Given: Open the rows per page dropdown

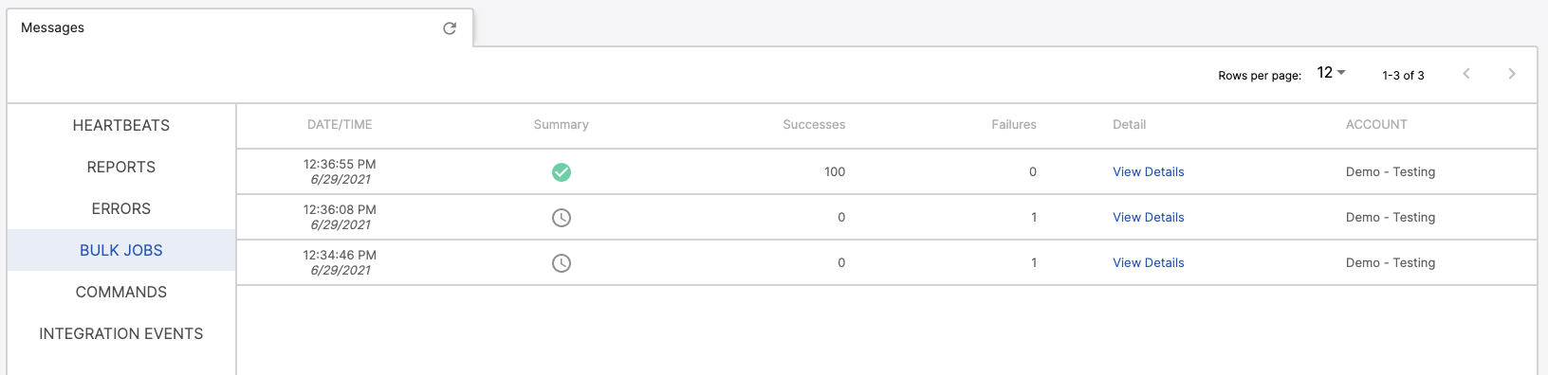Looking at the screenshot, I should tap(1332, 73).
